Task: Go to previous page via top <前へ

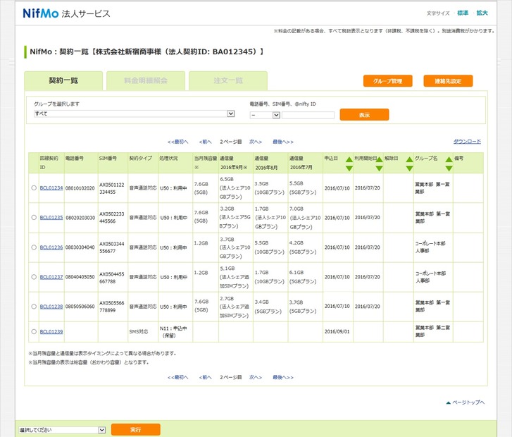Action: [206, 142]
